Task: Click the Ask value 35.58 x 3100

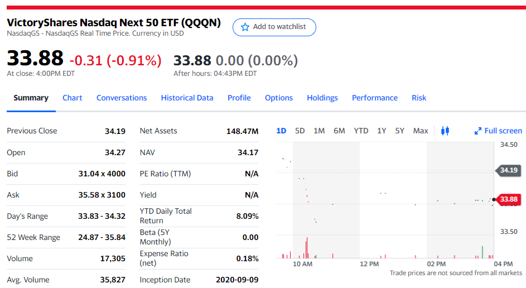Action: [x=102, y=195]
